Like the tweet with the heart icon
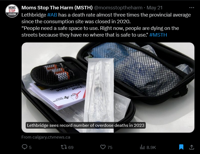The image size is (200, 154). click(103, 147)
